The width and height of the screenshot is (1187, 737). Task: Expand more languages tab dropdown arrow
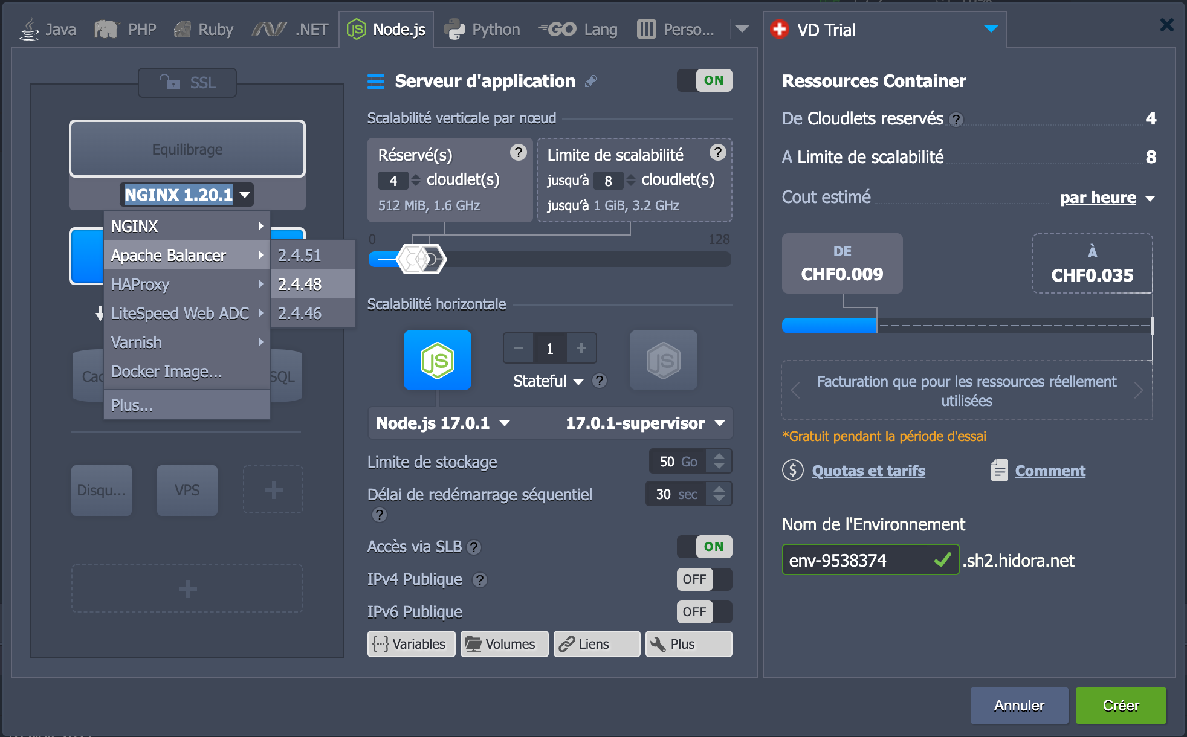tap(742, 29)
